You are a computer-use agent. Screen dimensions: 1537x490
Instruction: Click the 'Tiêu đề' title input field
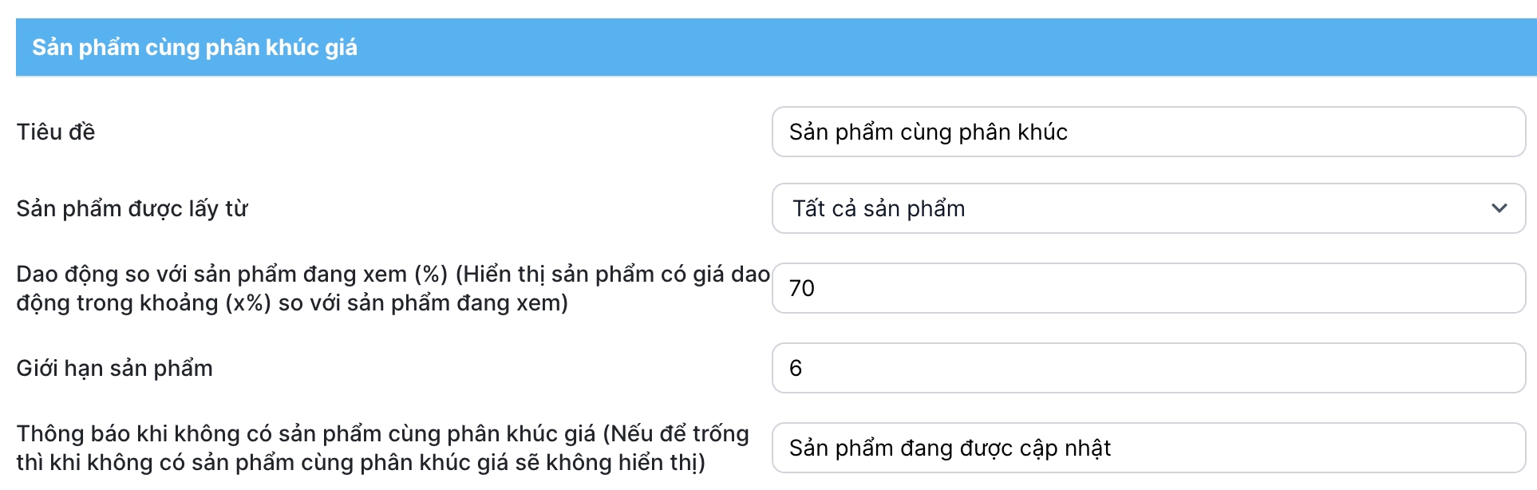(x=1148, y=132)
